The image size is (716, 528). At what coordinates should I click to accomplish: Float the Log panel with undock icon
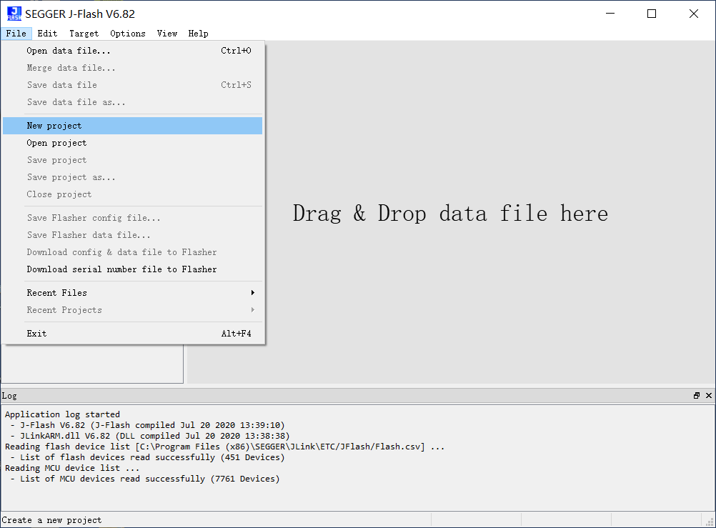point(697,396)
